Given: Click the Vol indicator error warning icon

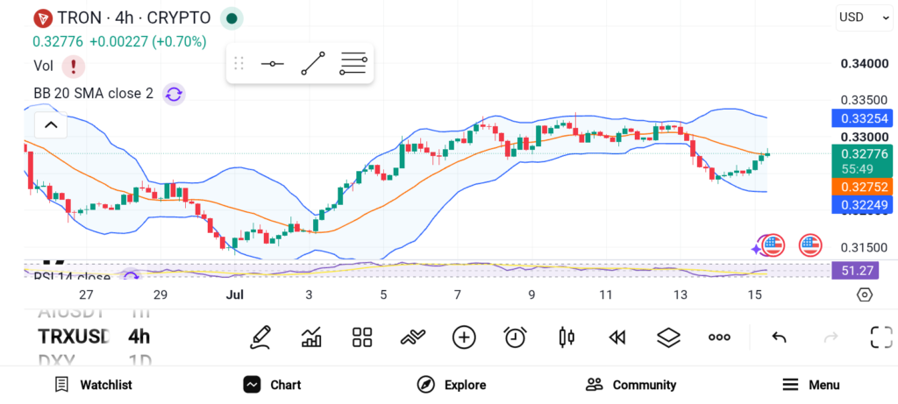Looking at the screenshot, I should [x=74, y=67].
